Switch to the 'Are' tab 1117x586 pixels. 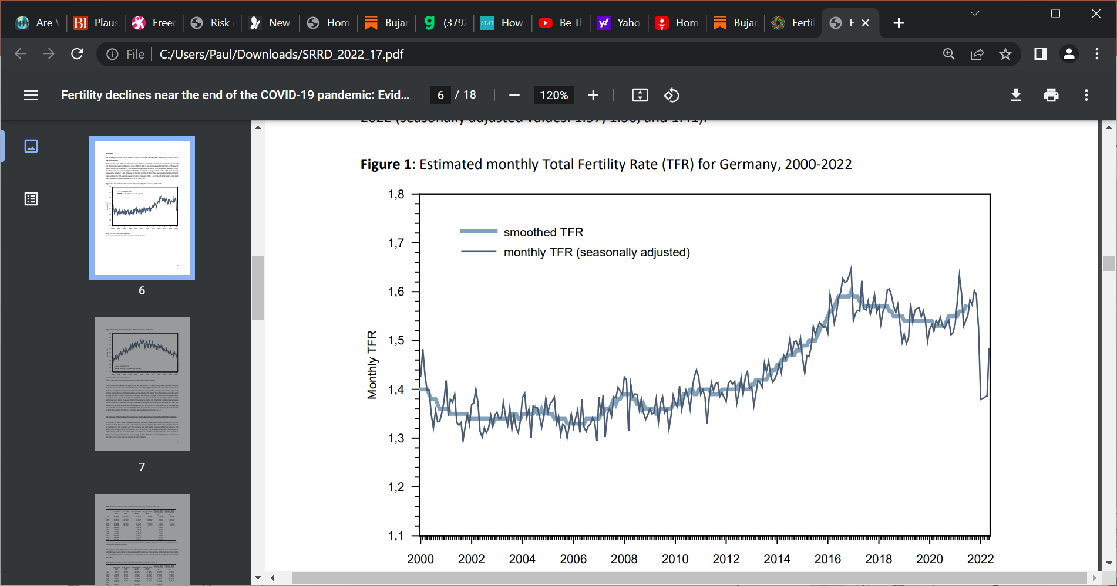38,23
